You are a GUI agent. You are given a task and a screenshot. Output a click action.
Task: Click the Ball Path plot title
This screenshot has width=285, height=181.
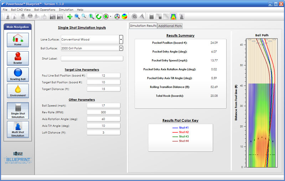(262, 35)
